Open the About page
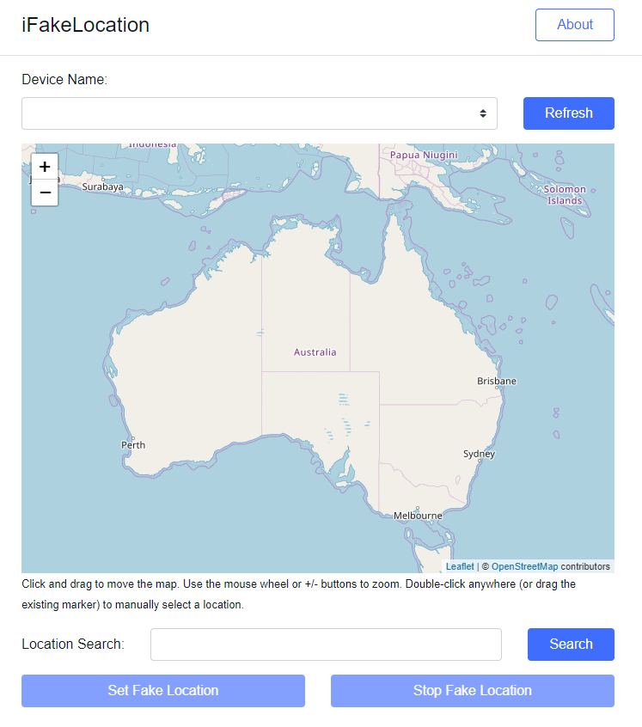Image resolution: width=642 pixels, height=727 pixels. pyautogui.click(x=575, y=25)
